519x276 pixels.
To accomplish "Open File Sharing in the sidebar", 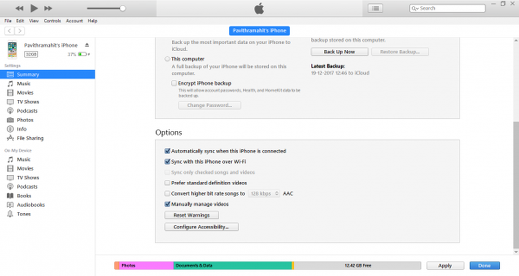I will (x=30, y=138).
